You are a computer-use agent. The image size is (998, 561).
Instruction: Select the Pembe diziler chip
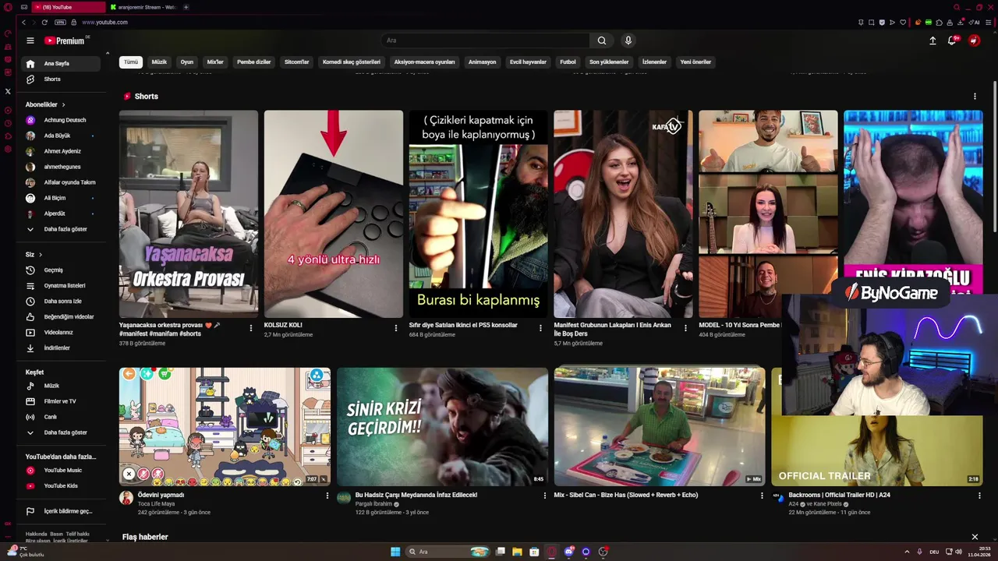(254, 62)
